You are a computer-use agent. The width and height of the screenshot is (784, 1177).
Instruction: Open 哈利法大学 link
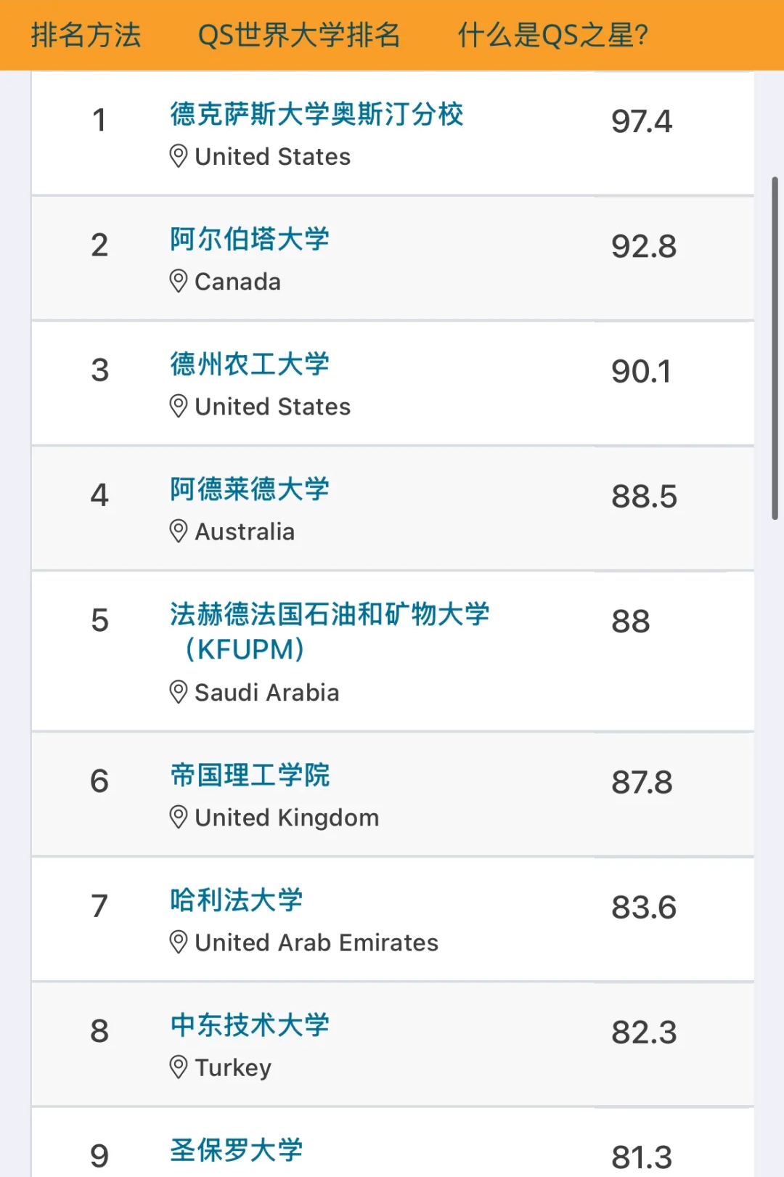tap(237, 900)
